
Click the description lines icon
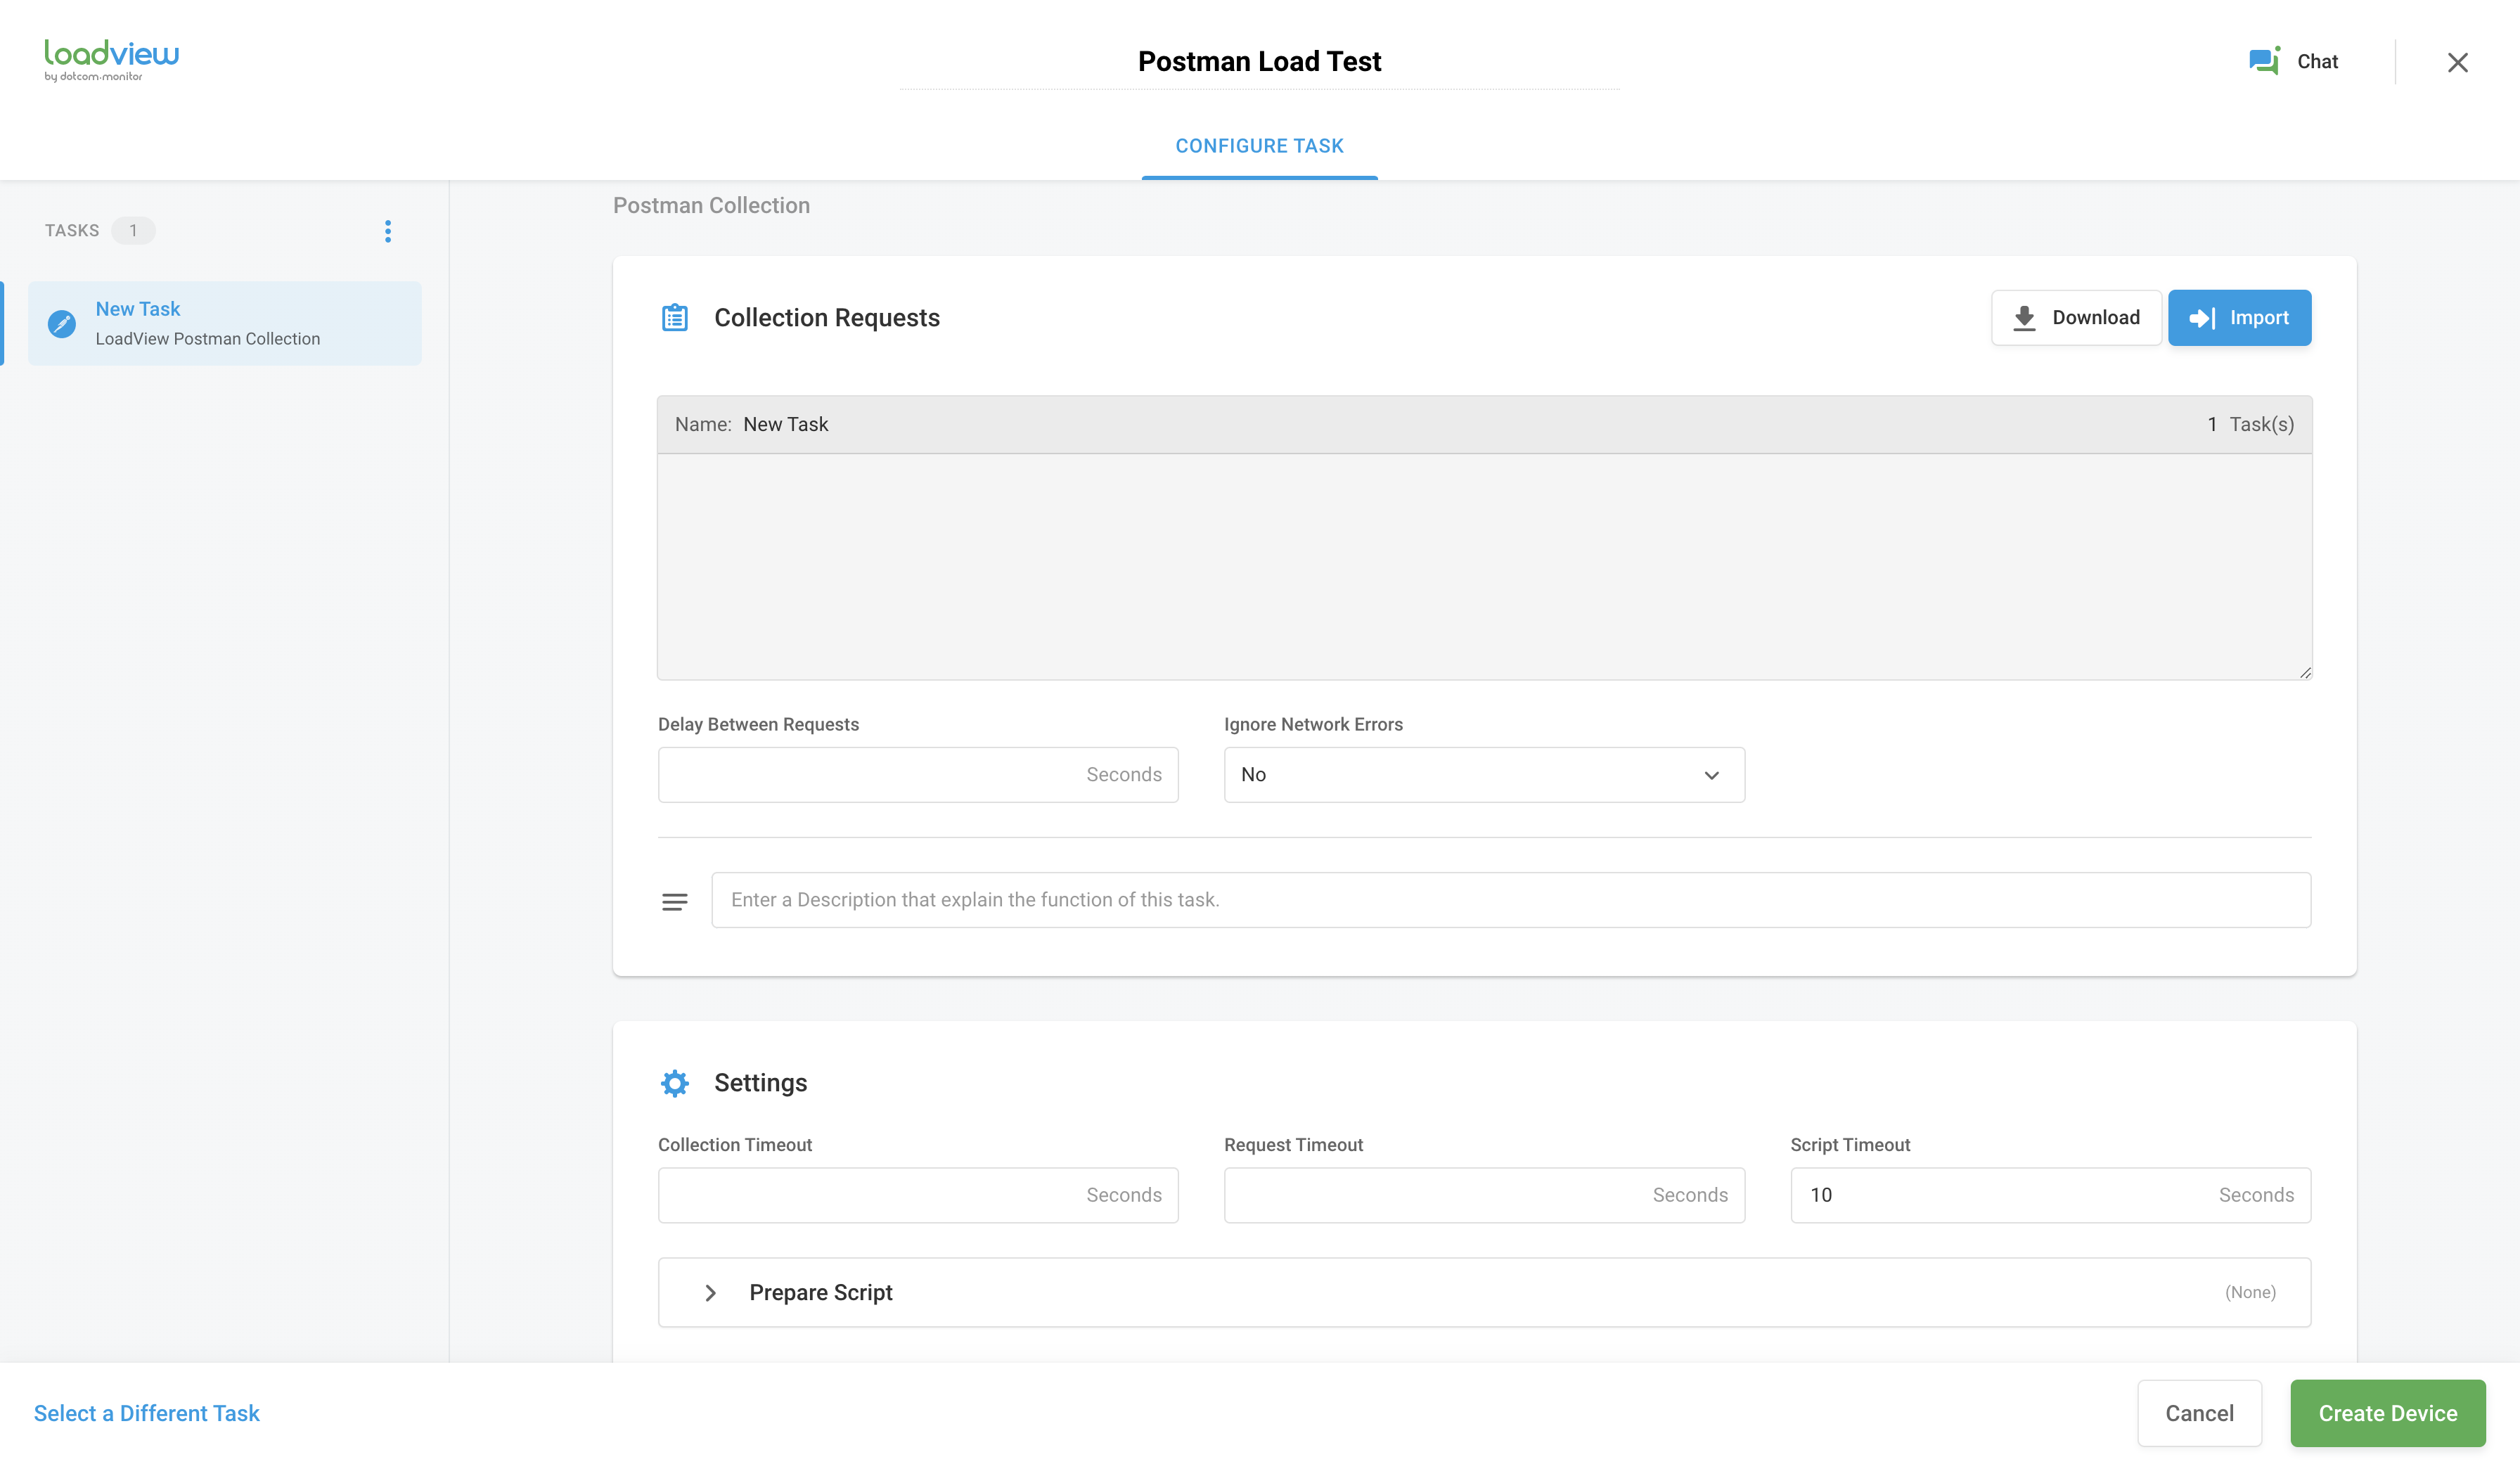click(675, 902)
